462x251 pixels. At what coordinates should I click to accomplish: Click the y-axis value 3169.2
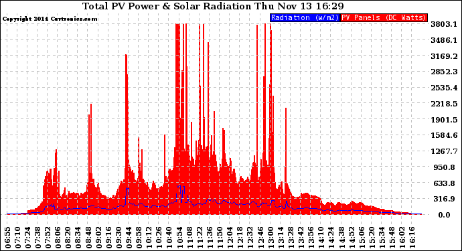click(x=444, y=56)
